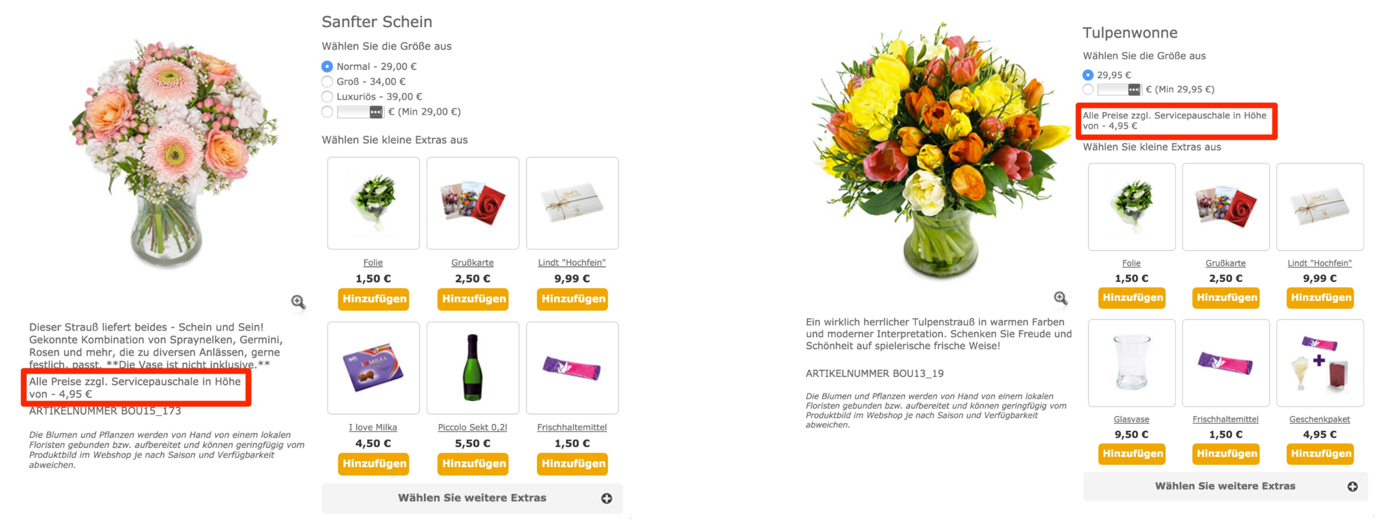
Task: Select the 29,95 € option for Tulpenwonne
Action: point(1088,75)
